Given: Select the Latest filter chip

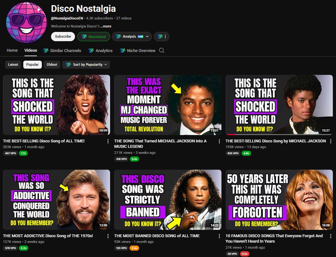Looking at the screenshot, I should 13,64.
